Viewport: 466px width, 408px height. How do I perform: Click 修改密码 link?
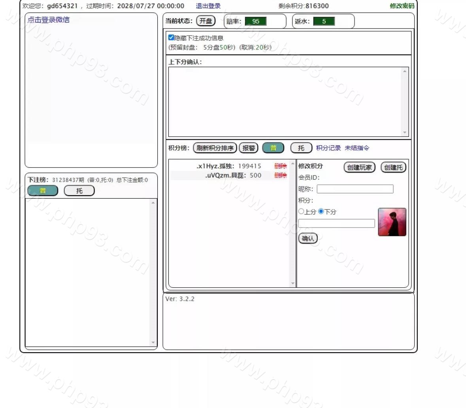[402, 6]
